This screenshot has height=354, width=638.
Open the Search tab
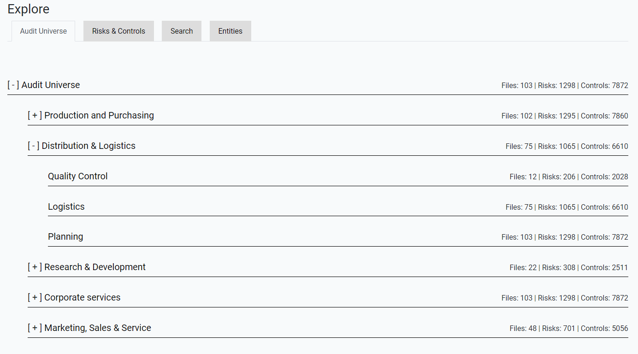[182, 31]
